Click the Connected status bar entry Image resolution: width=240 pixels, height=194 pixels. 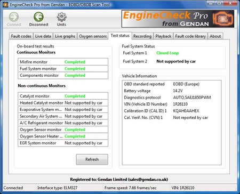pyautogui.click(x=13, y=188)
